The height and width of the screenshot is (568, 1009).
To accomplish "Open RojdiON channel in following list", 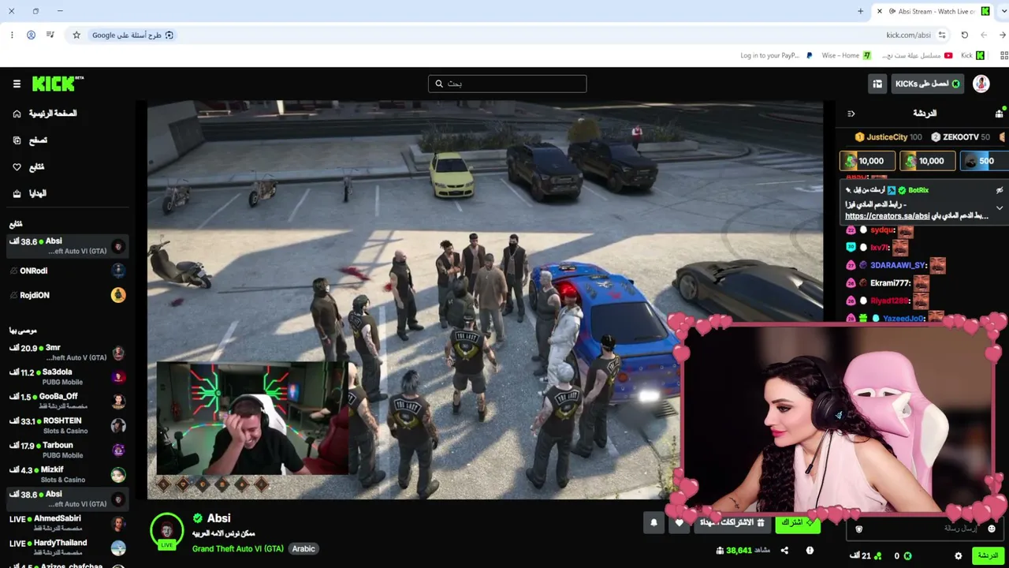I will click(x=66, y=295).
